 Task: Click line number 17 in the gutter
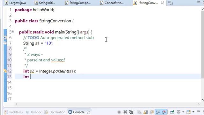click(x=9, y=99)
